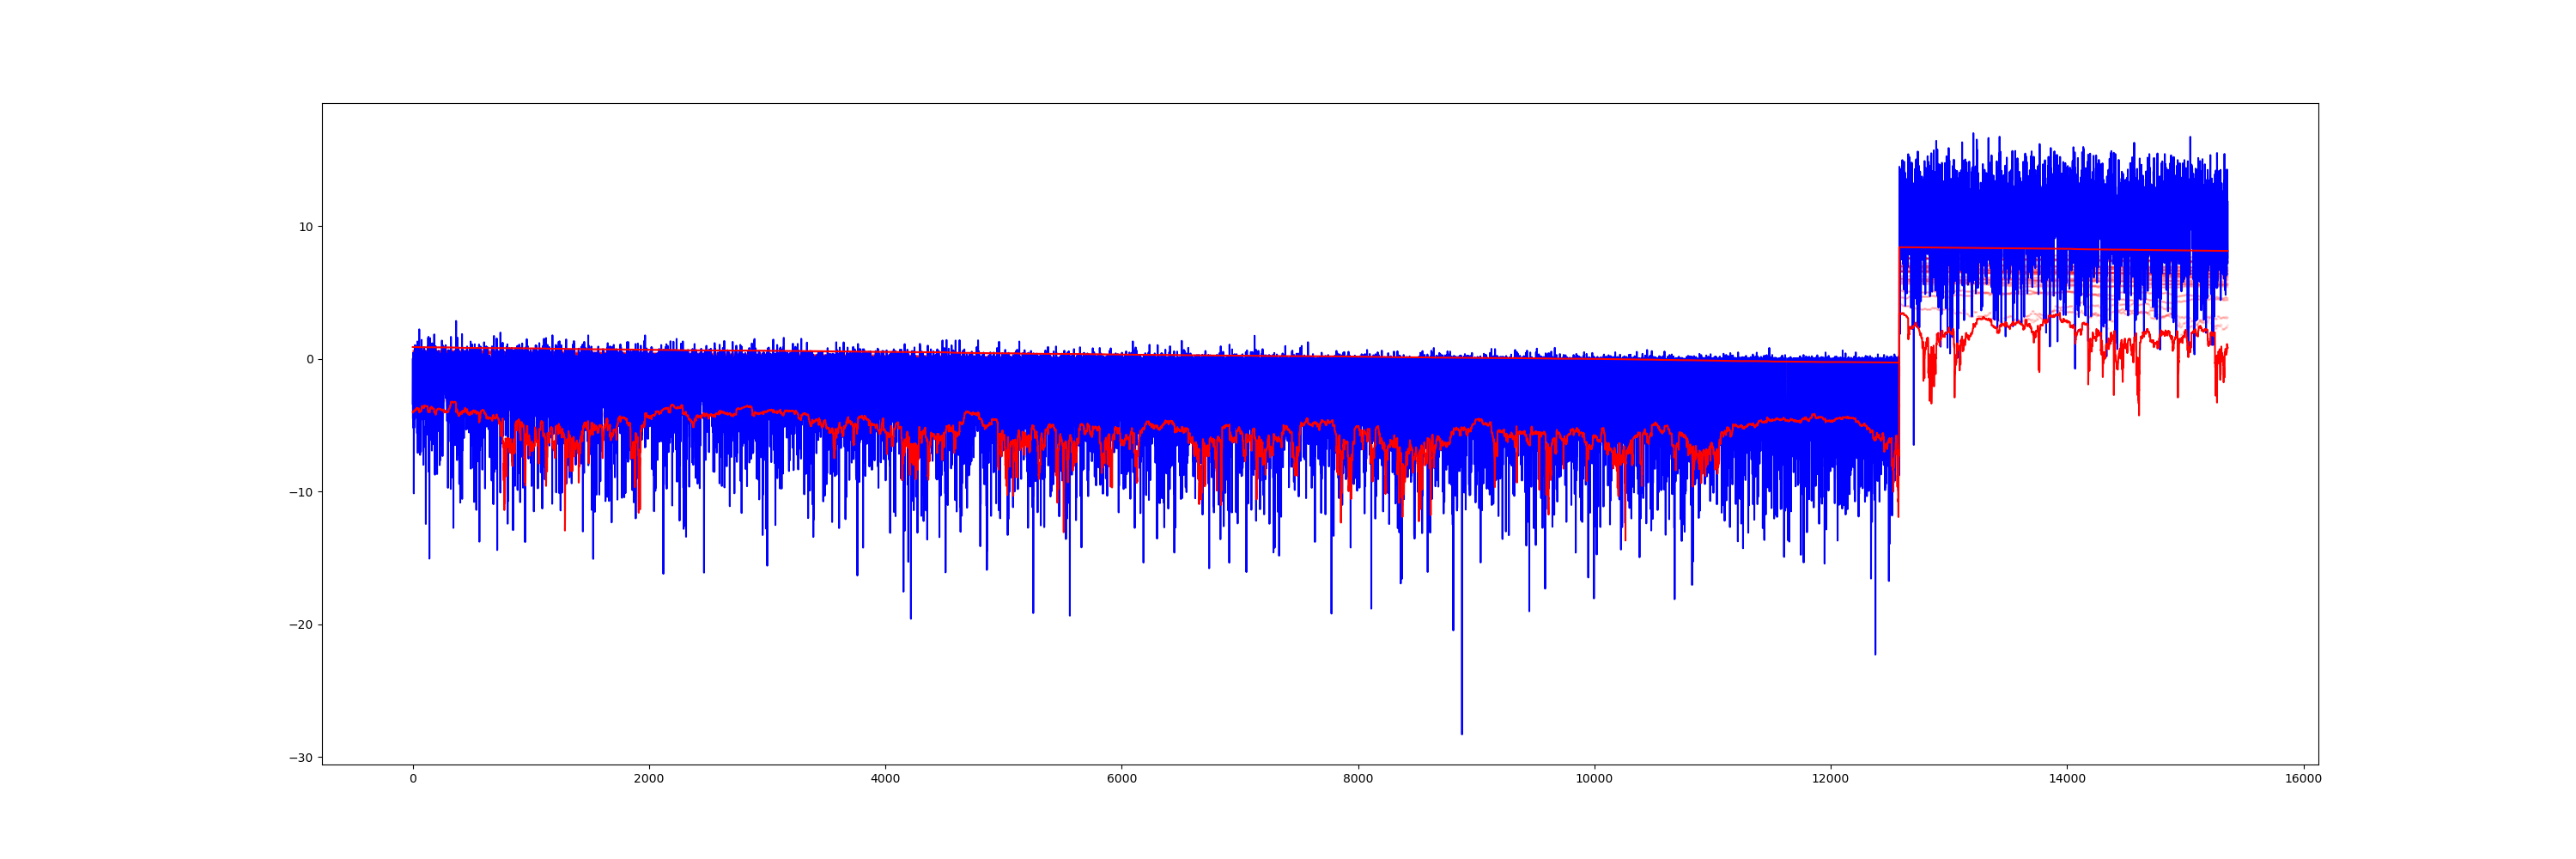Click the x-axis tick label 10000
This screenshot has width=2576, height=859.
1594,779
